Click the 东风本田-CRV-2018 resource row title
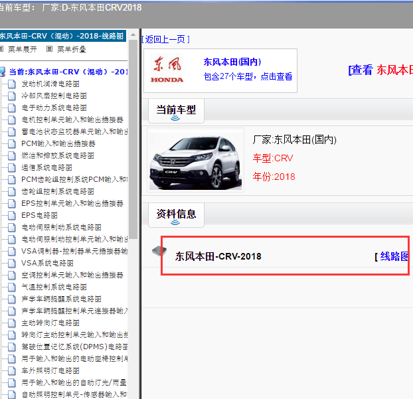Screen dimensions: 413x399 pyautogui.click(x=218, y=256)
